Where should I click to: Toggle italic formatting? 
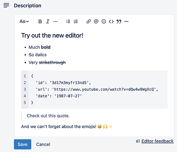pos(47,22)
